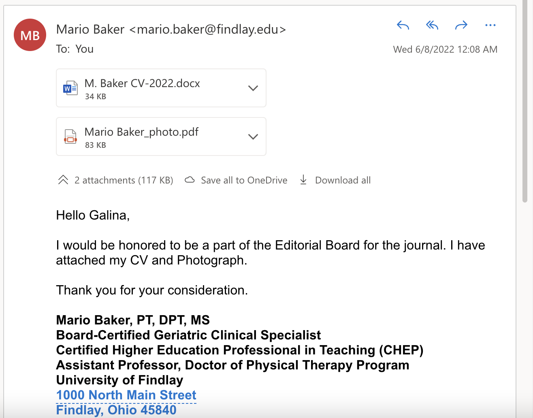This screenshot has height=418, width=533.
Task: Click sender name Mario Baker in header
Action: coord(90,30)
